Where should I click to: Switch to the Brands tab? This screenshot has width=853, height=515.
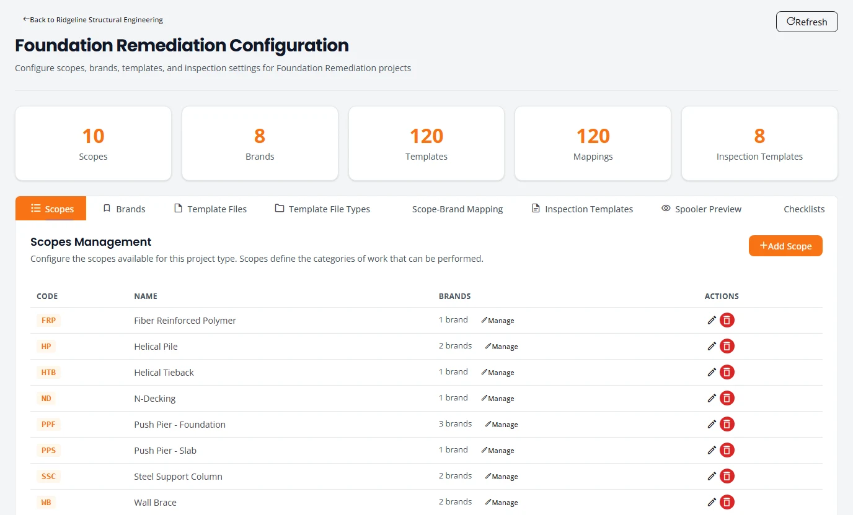(124, 209)
